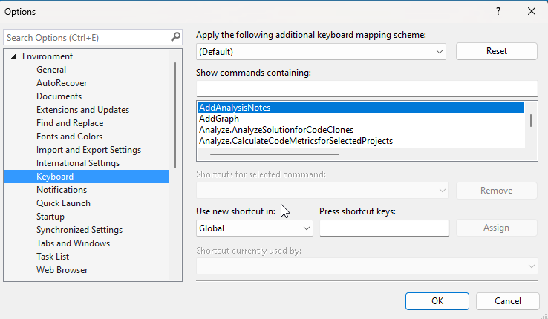Screen dimensions: 548x319
Task: Click the command list horizontal scrollbar
Action: [275, 154]
